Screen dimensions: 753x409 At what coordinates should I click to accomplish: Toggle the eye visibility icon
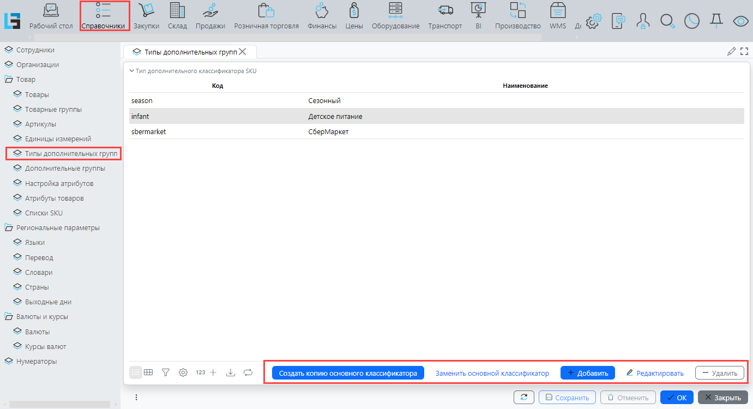[x=740, y=21]
